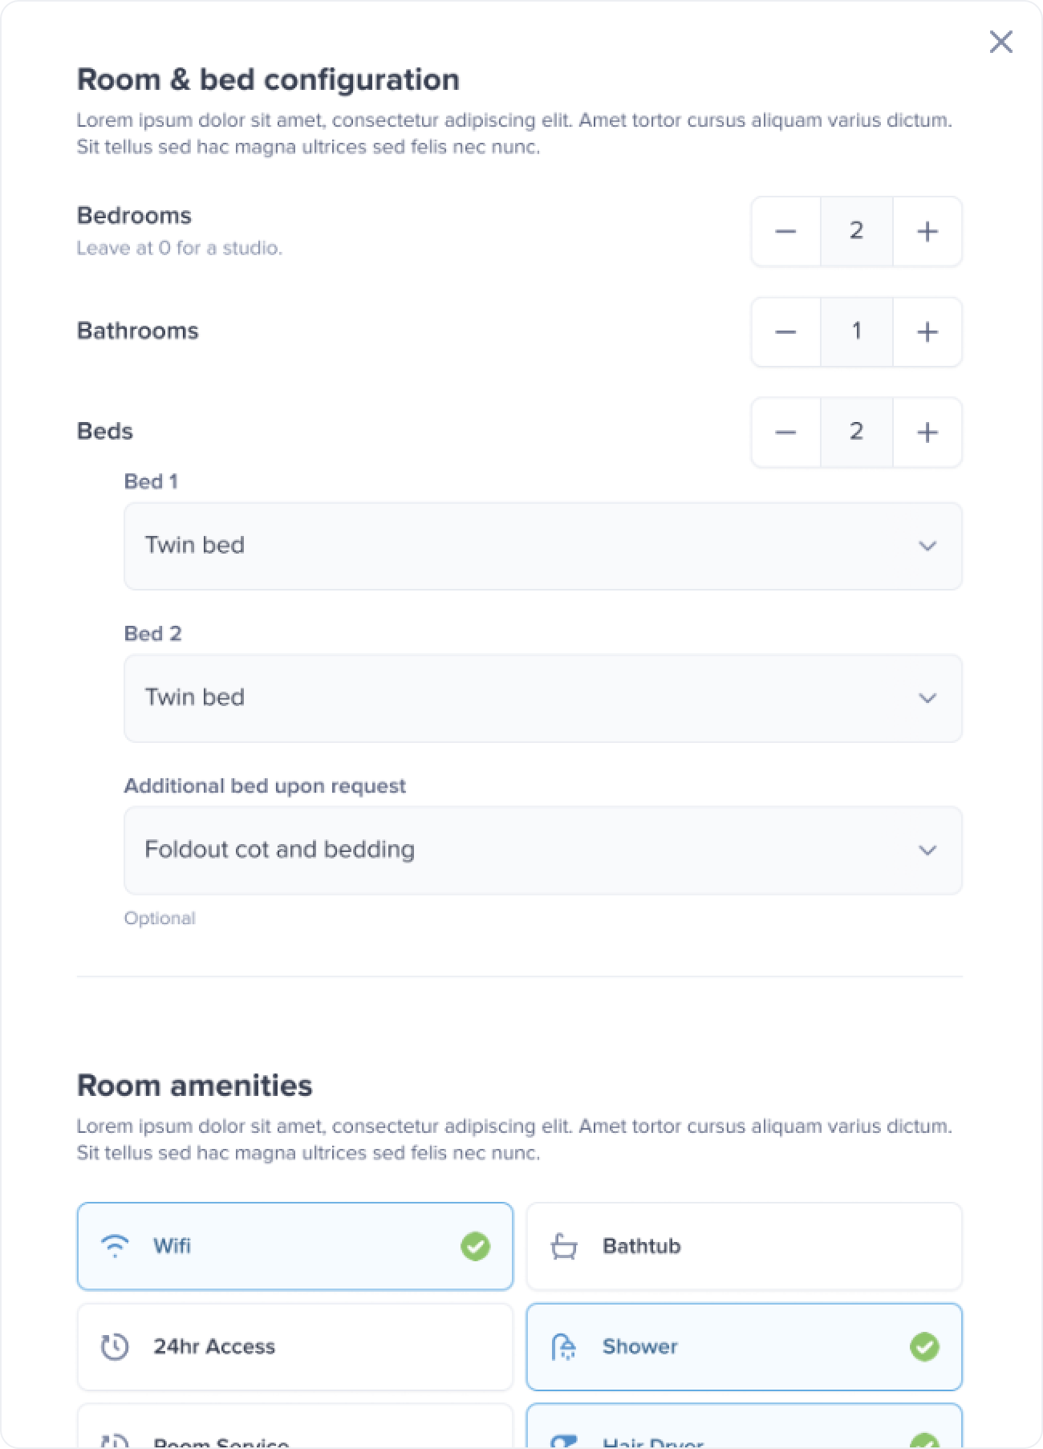The width and height of the screenshot is (1043, 1449).
Task: Click the Bedrooms number value field
Action: [x=856, y=232]
